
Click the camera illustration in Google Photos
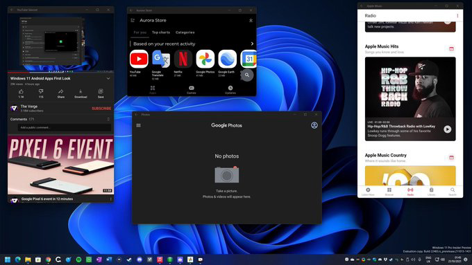227,174
